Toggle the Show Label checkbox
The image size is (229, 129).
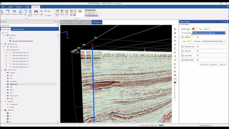point(182,33)
